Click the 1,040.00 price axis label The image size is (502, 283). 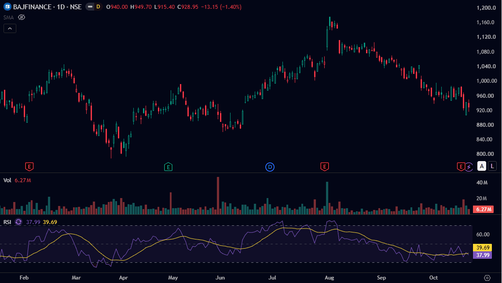pyautogui.click(x=486, y=66)
